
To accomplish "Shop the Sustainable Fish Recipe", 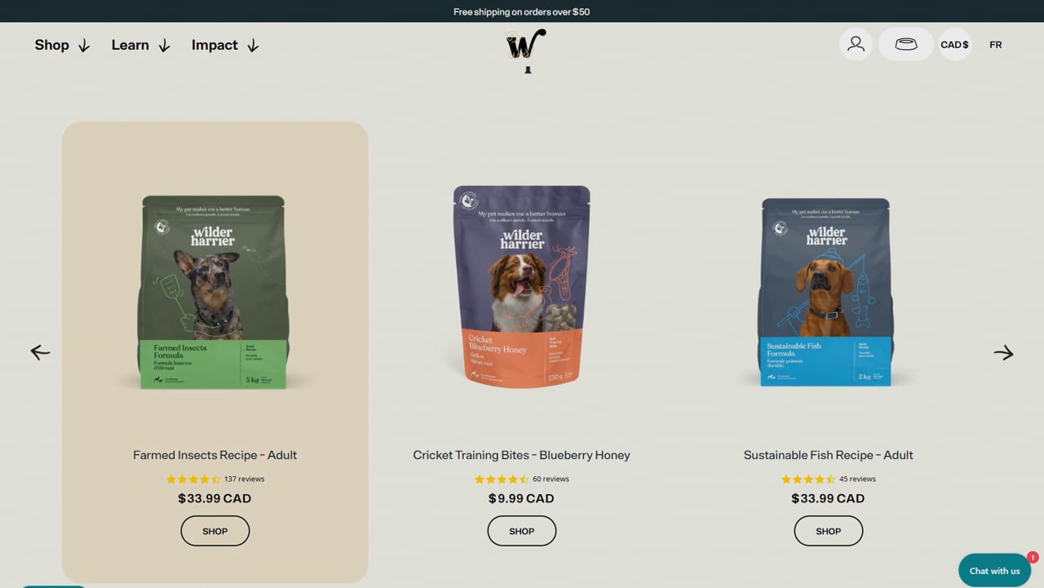I will [x=829, y=531].
